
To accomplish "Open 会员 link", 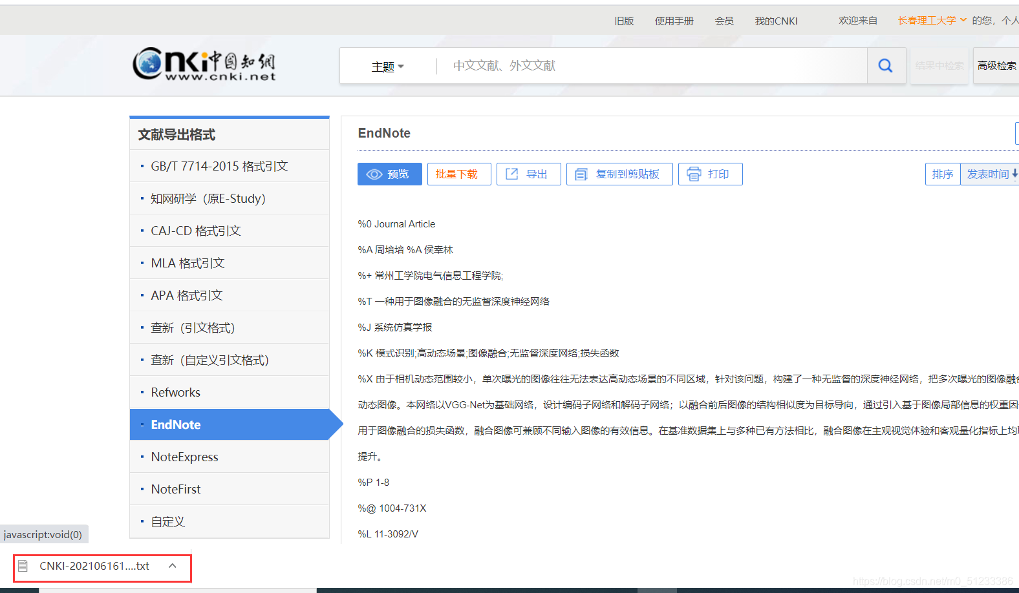I will coord(724,21).
